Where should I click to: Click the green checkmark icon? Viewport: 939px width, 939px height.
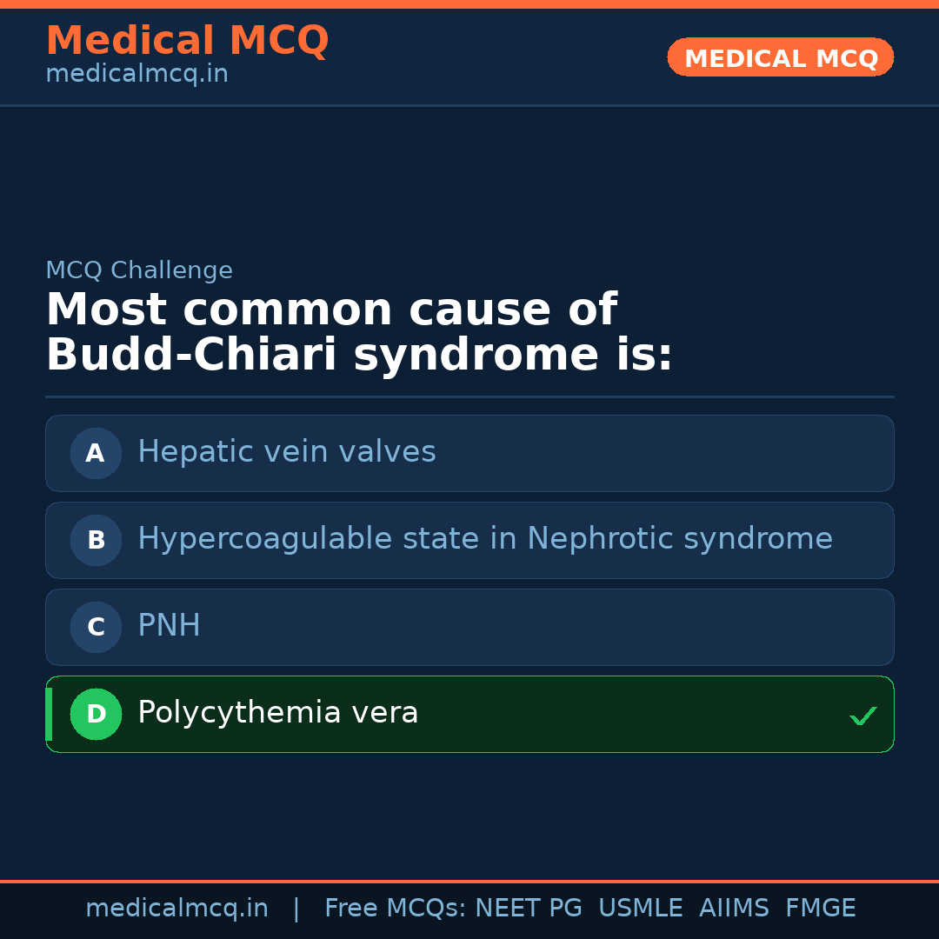(862, 716)
